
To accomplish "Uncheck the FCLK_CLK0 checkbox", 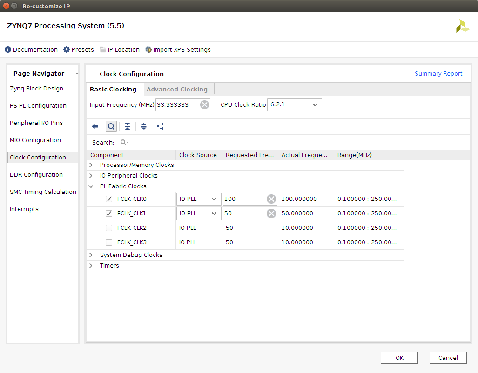I will point(109,199).
